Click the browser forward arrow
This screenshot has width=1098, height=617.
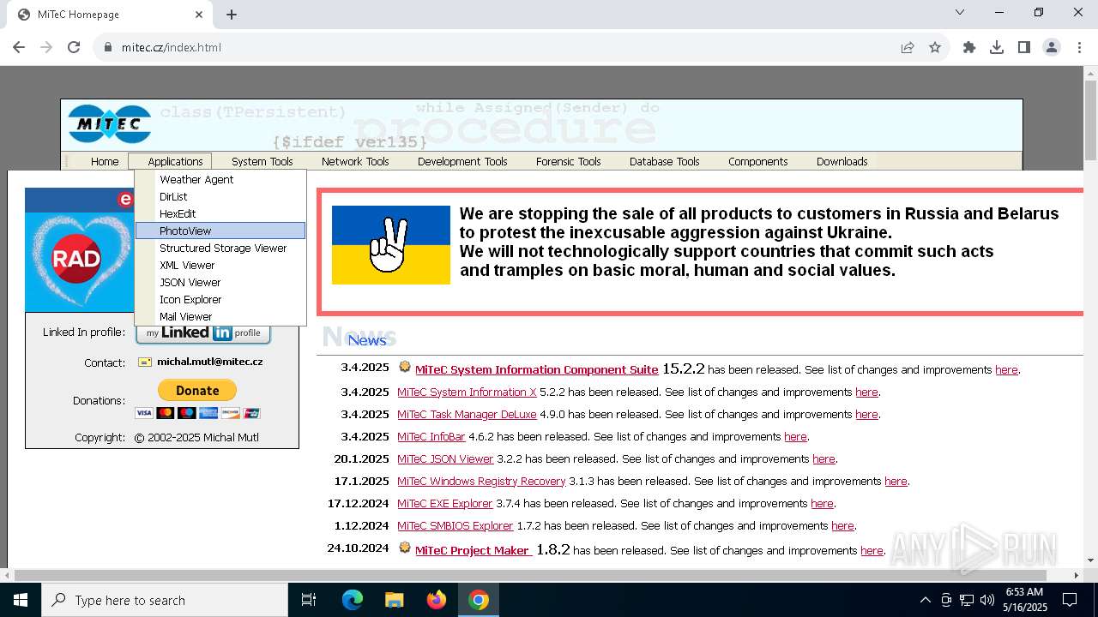pyautogui.click(x=46, y=47)
